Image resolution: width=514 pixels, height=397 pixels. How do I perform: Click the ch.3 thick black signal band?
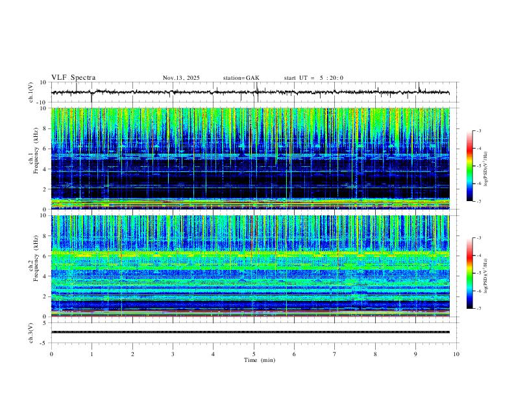click(250, 332)
